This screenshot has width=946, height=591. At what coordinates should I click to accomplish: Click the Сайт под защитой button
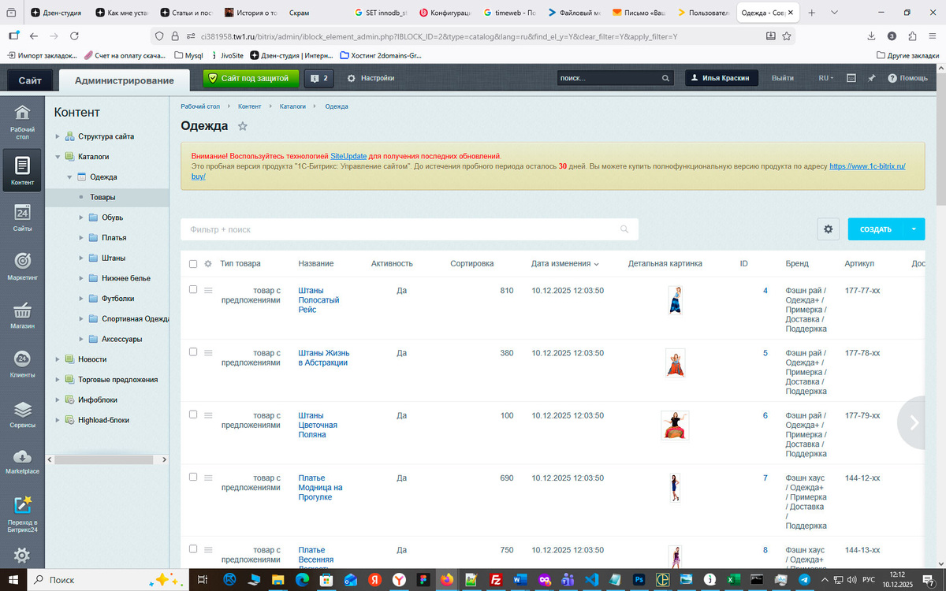click(251, 78)
